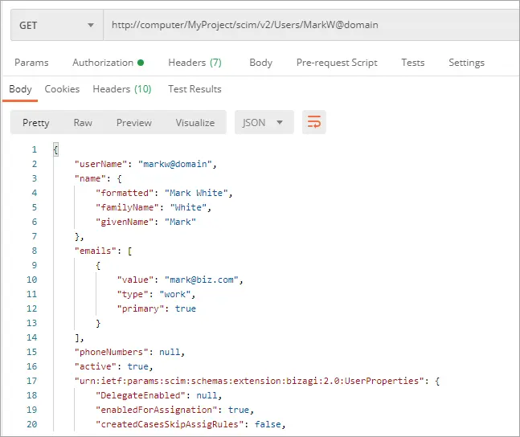Switch to request Headers (7) tab
Viewport: 520px width, 437px height.
[194, 63]
